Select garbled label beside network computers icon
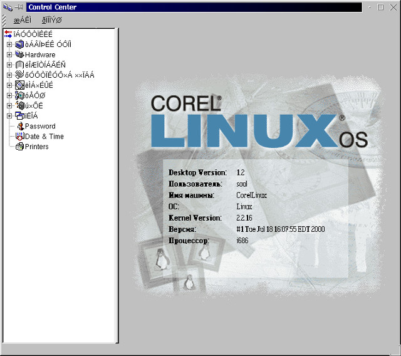 coord(35,95)
